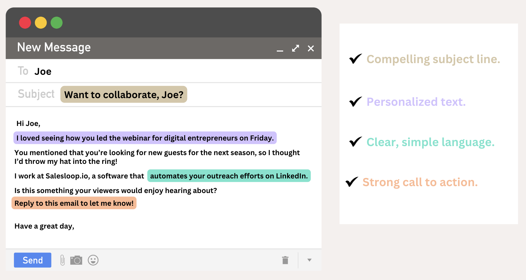The width and height of the screenshot is (526, 280).
Task: Insert a photo with the camera icon
Action: click(x=76, y=260)
